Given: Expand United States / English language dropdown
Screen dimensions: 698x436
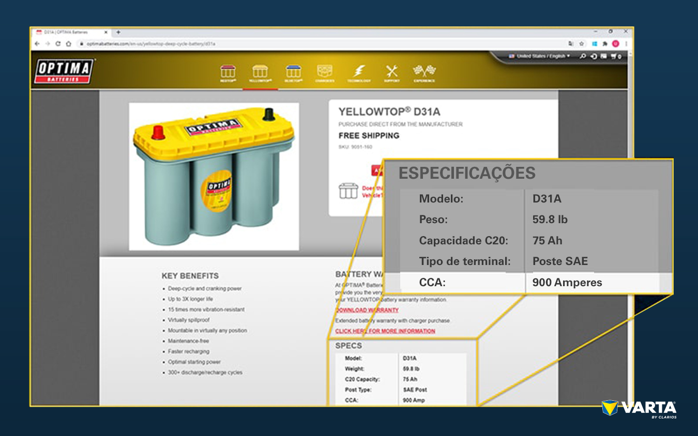Looking at the screenshot, I should click(539, 56).
